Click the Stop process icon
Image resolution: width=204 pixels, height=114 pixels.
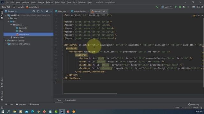188,7
